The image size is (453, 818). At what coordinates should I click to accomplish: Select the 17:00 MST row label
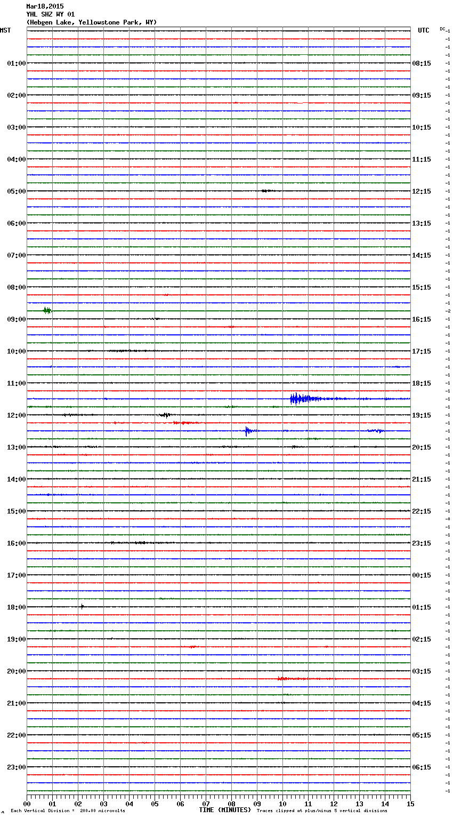(17, 575)
